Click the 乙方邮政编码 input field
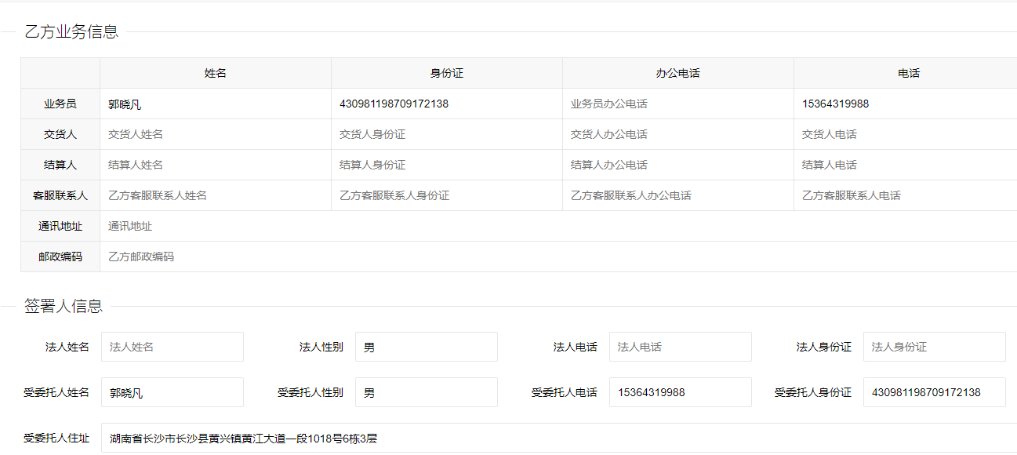Image resolution: width=1017 pixels, height=455 pixels. pos(558,257)
